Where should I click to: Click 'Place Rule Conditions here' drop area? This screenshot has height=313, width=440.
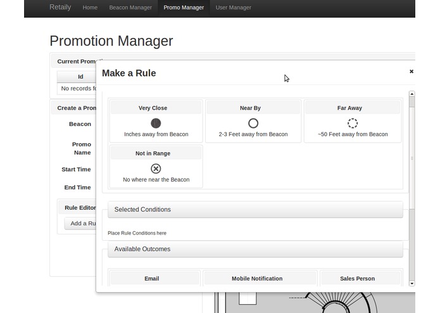pos(137,233)
